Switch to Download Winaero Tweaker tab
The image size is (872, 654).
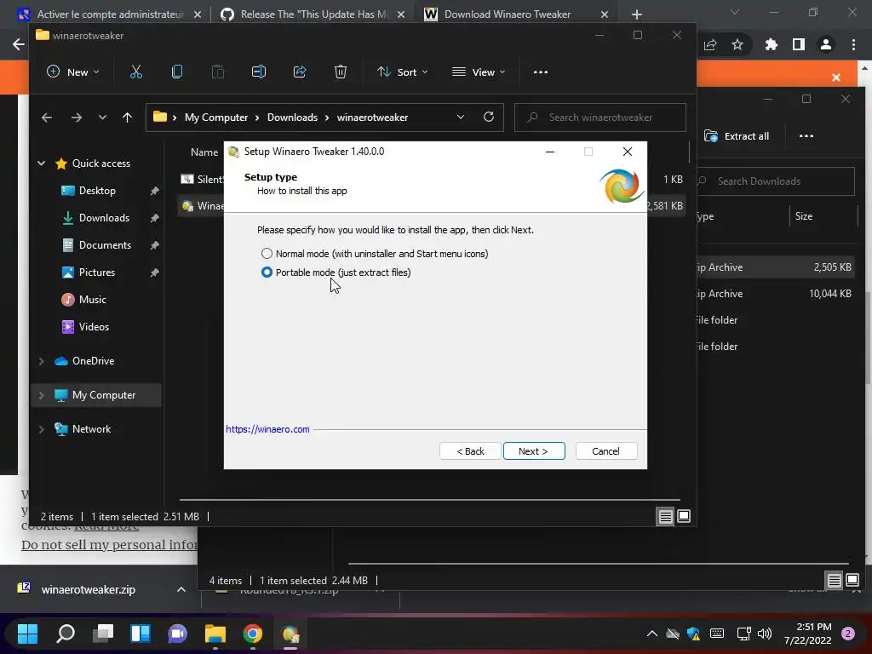pos(508,14)
